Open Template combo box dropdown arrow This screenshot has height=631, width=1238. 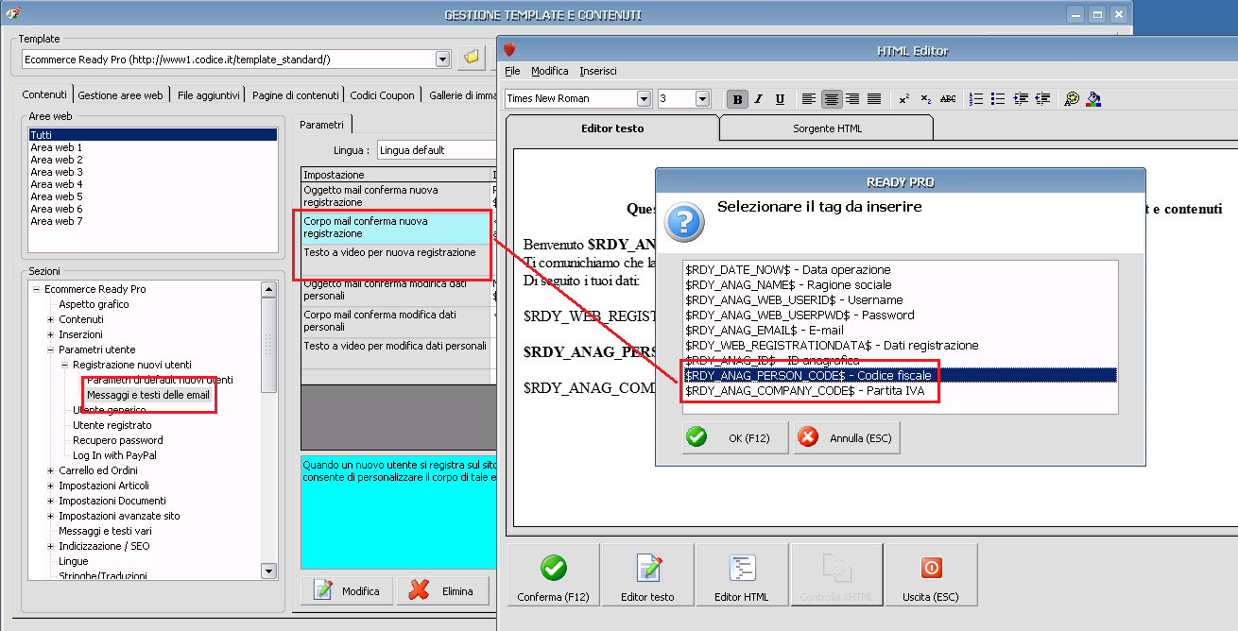pos(442,60)
